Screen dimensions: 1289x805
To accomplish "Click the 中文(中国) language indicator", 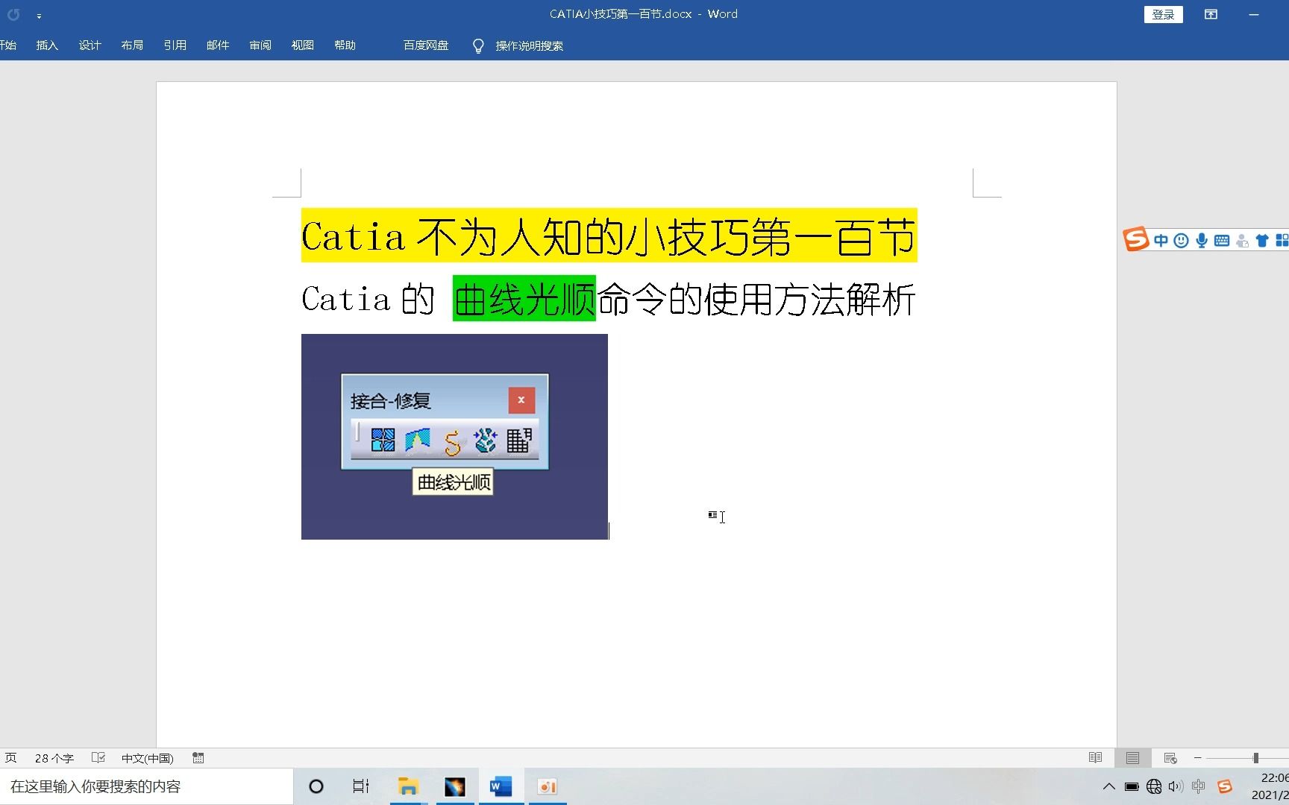I will pyautogui.click(x=147, y=758).
